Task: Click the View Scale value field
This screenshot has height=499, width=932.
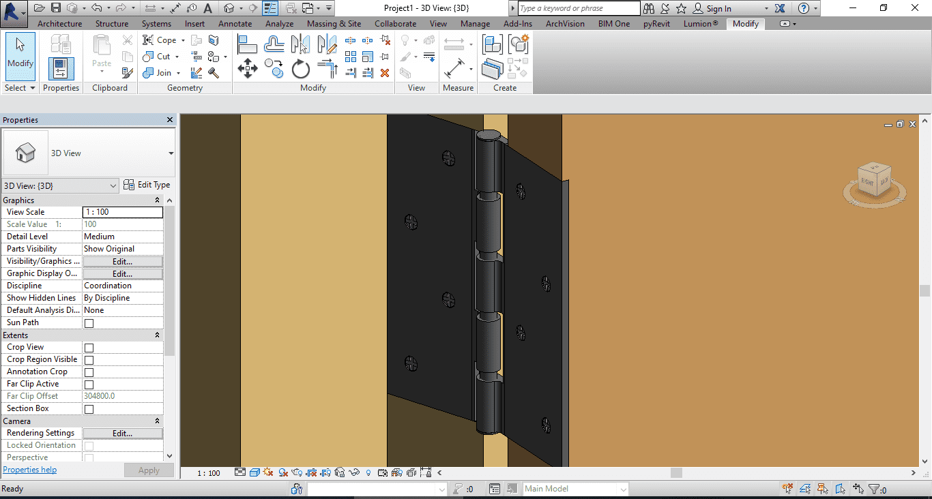Action: [122, 212]
